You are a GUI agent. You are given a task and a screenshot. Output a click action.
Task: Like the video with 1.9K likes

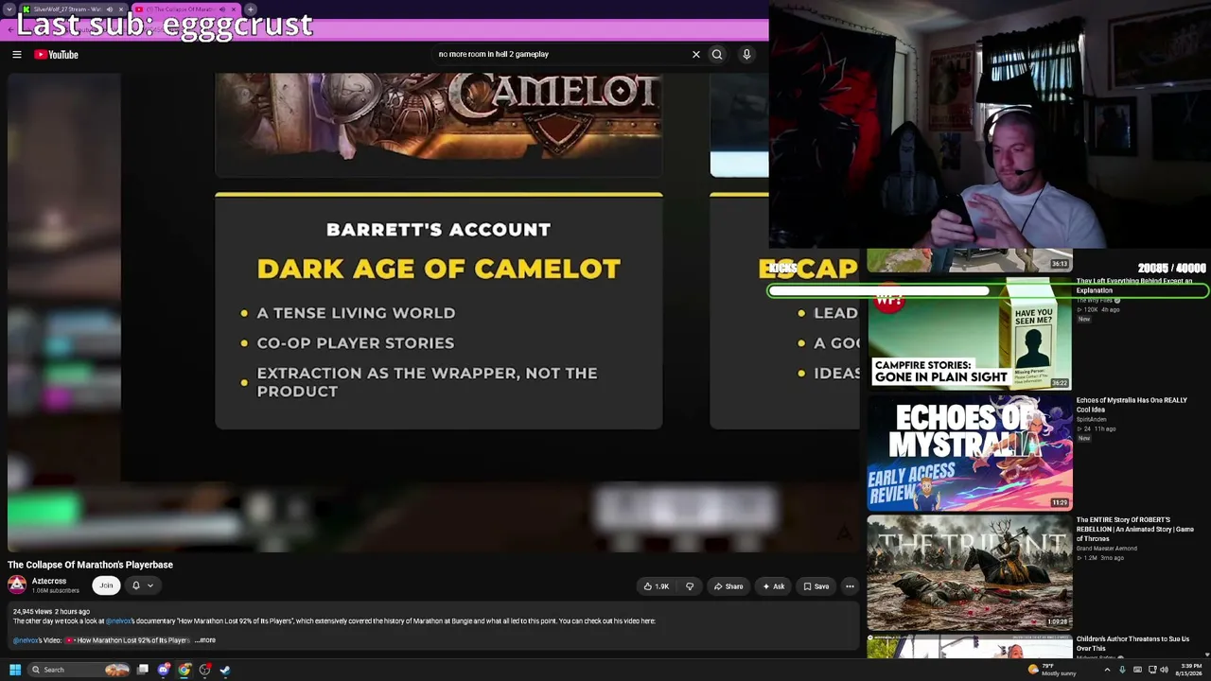point(657,586)
